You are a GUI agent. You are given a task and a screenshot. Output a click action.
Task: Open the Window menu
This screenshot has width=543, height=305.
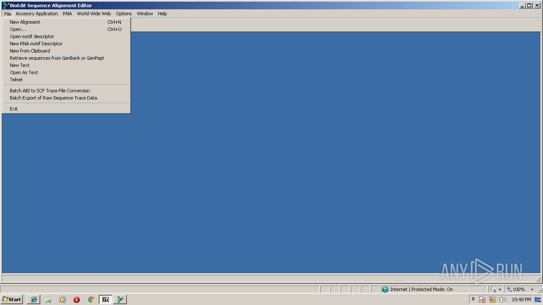click(145, 14)
